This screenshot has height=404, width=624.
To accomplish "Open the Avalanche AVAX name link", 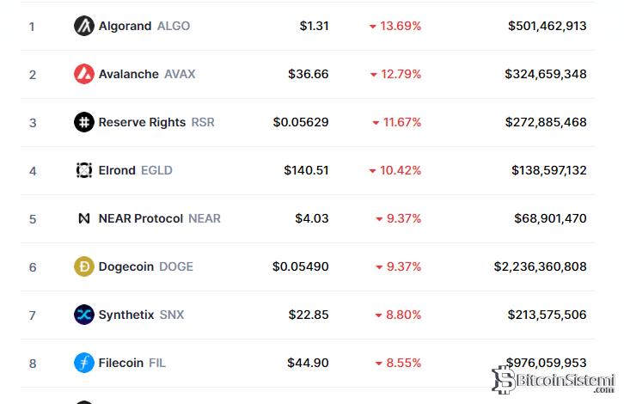I will [x=129, y=74].
